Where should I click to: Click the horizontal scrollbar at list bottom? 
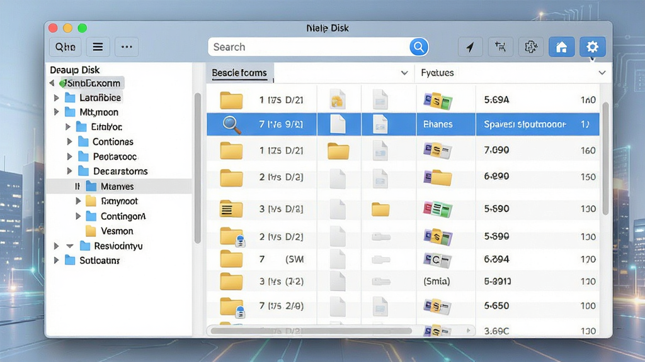coord(311,331)
